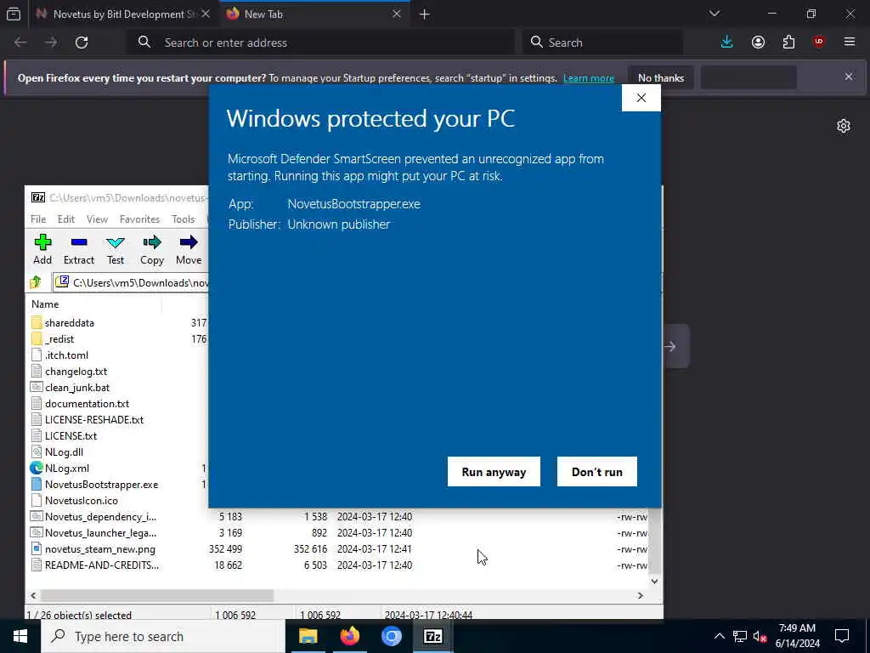Click the 7-Zip Move toolbar icon
This screenshot has height=653, width=870.
pos(189,249)
